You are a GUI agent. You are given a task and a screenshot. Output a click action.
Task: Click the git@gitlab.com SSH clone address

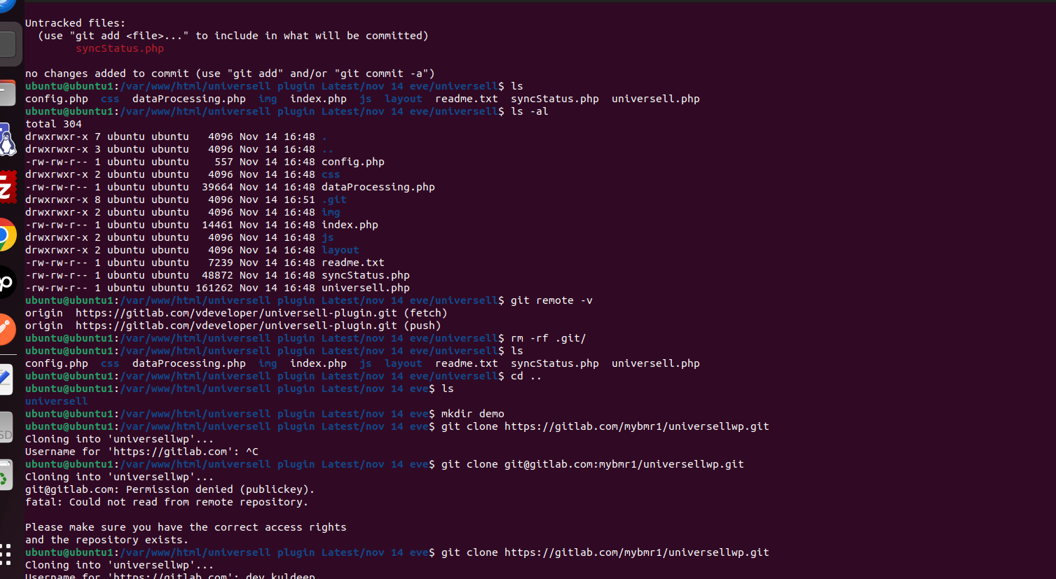[x=624, y=464]
